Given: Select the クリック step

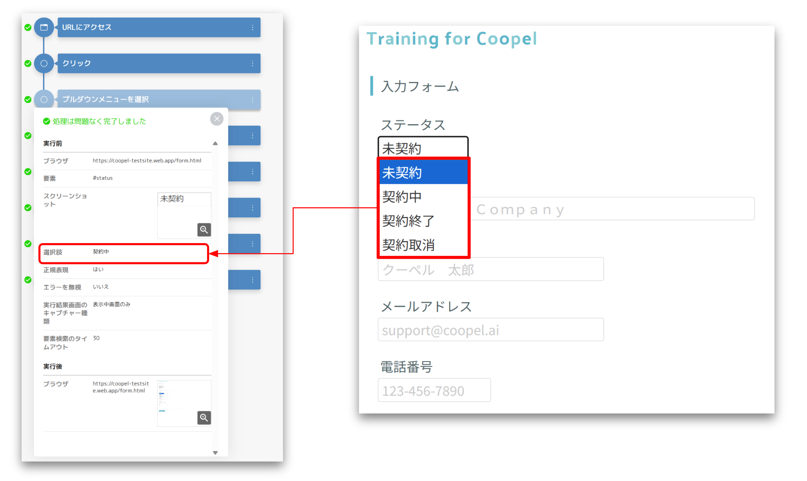Looking at the screenshot, I should [159, 63].
